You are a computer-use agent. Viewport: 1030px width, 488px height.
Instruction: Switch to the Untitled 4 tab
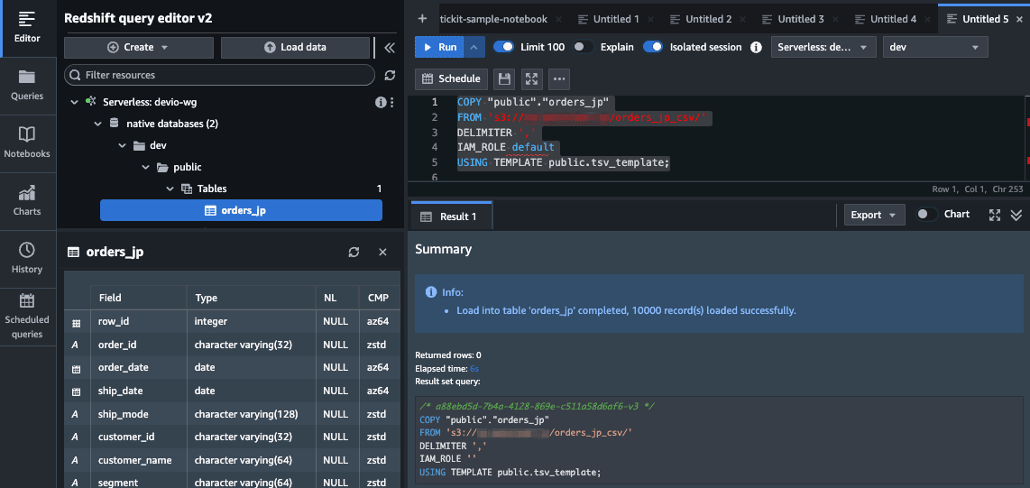[x=886, y=19]
